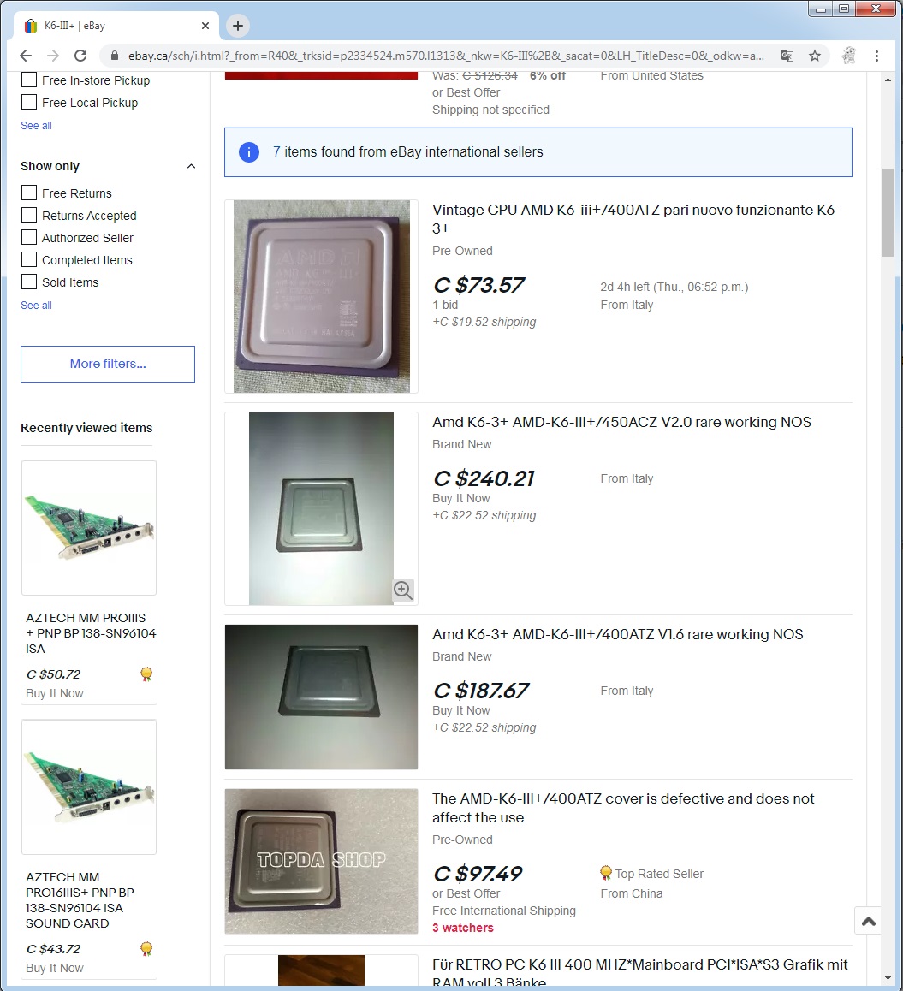Check the Sold Items filter

pos(29,282)
